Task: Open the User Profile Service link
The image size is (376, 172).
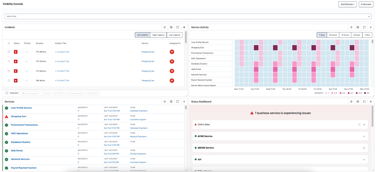Action: tap(21, 108)
